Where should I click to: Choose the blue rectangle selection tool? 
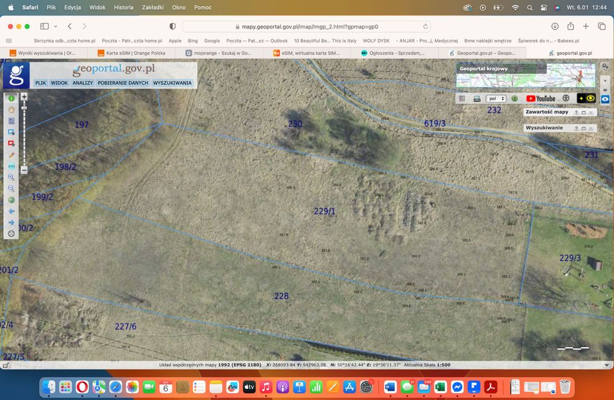tap(11, 133)
